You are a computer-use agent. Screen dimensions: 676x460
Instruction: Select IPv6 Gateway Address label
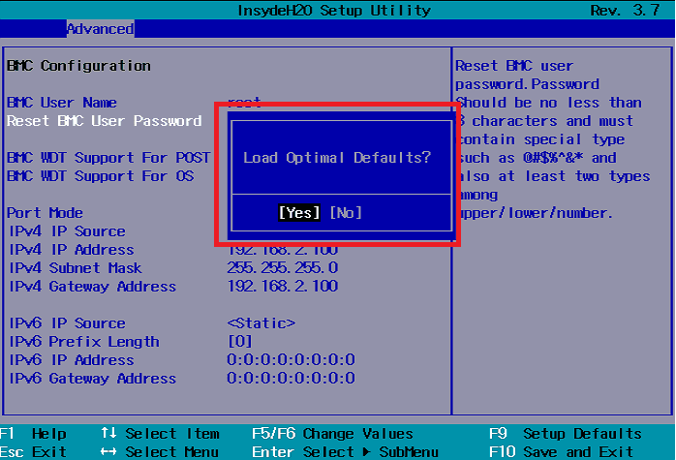pos(93,379)
